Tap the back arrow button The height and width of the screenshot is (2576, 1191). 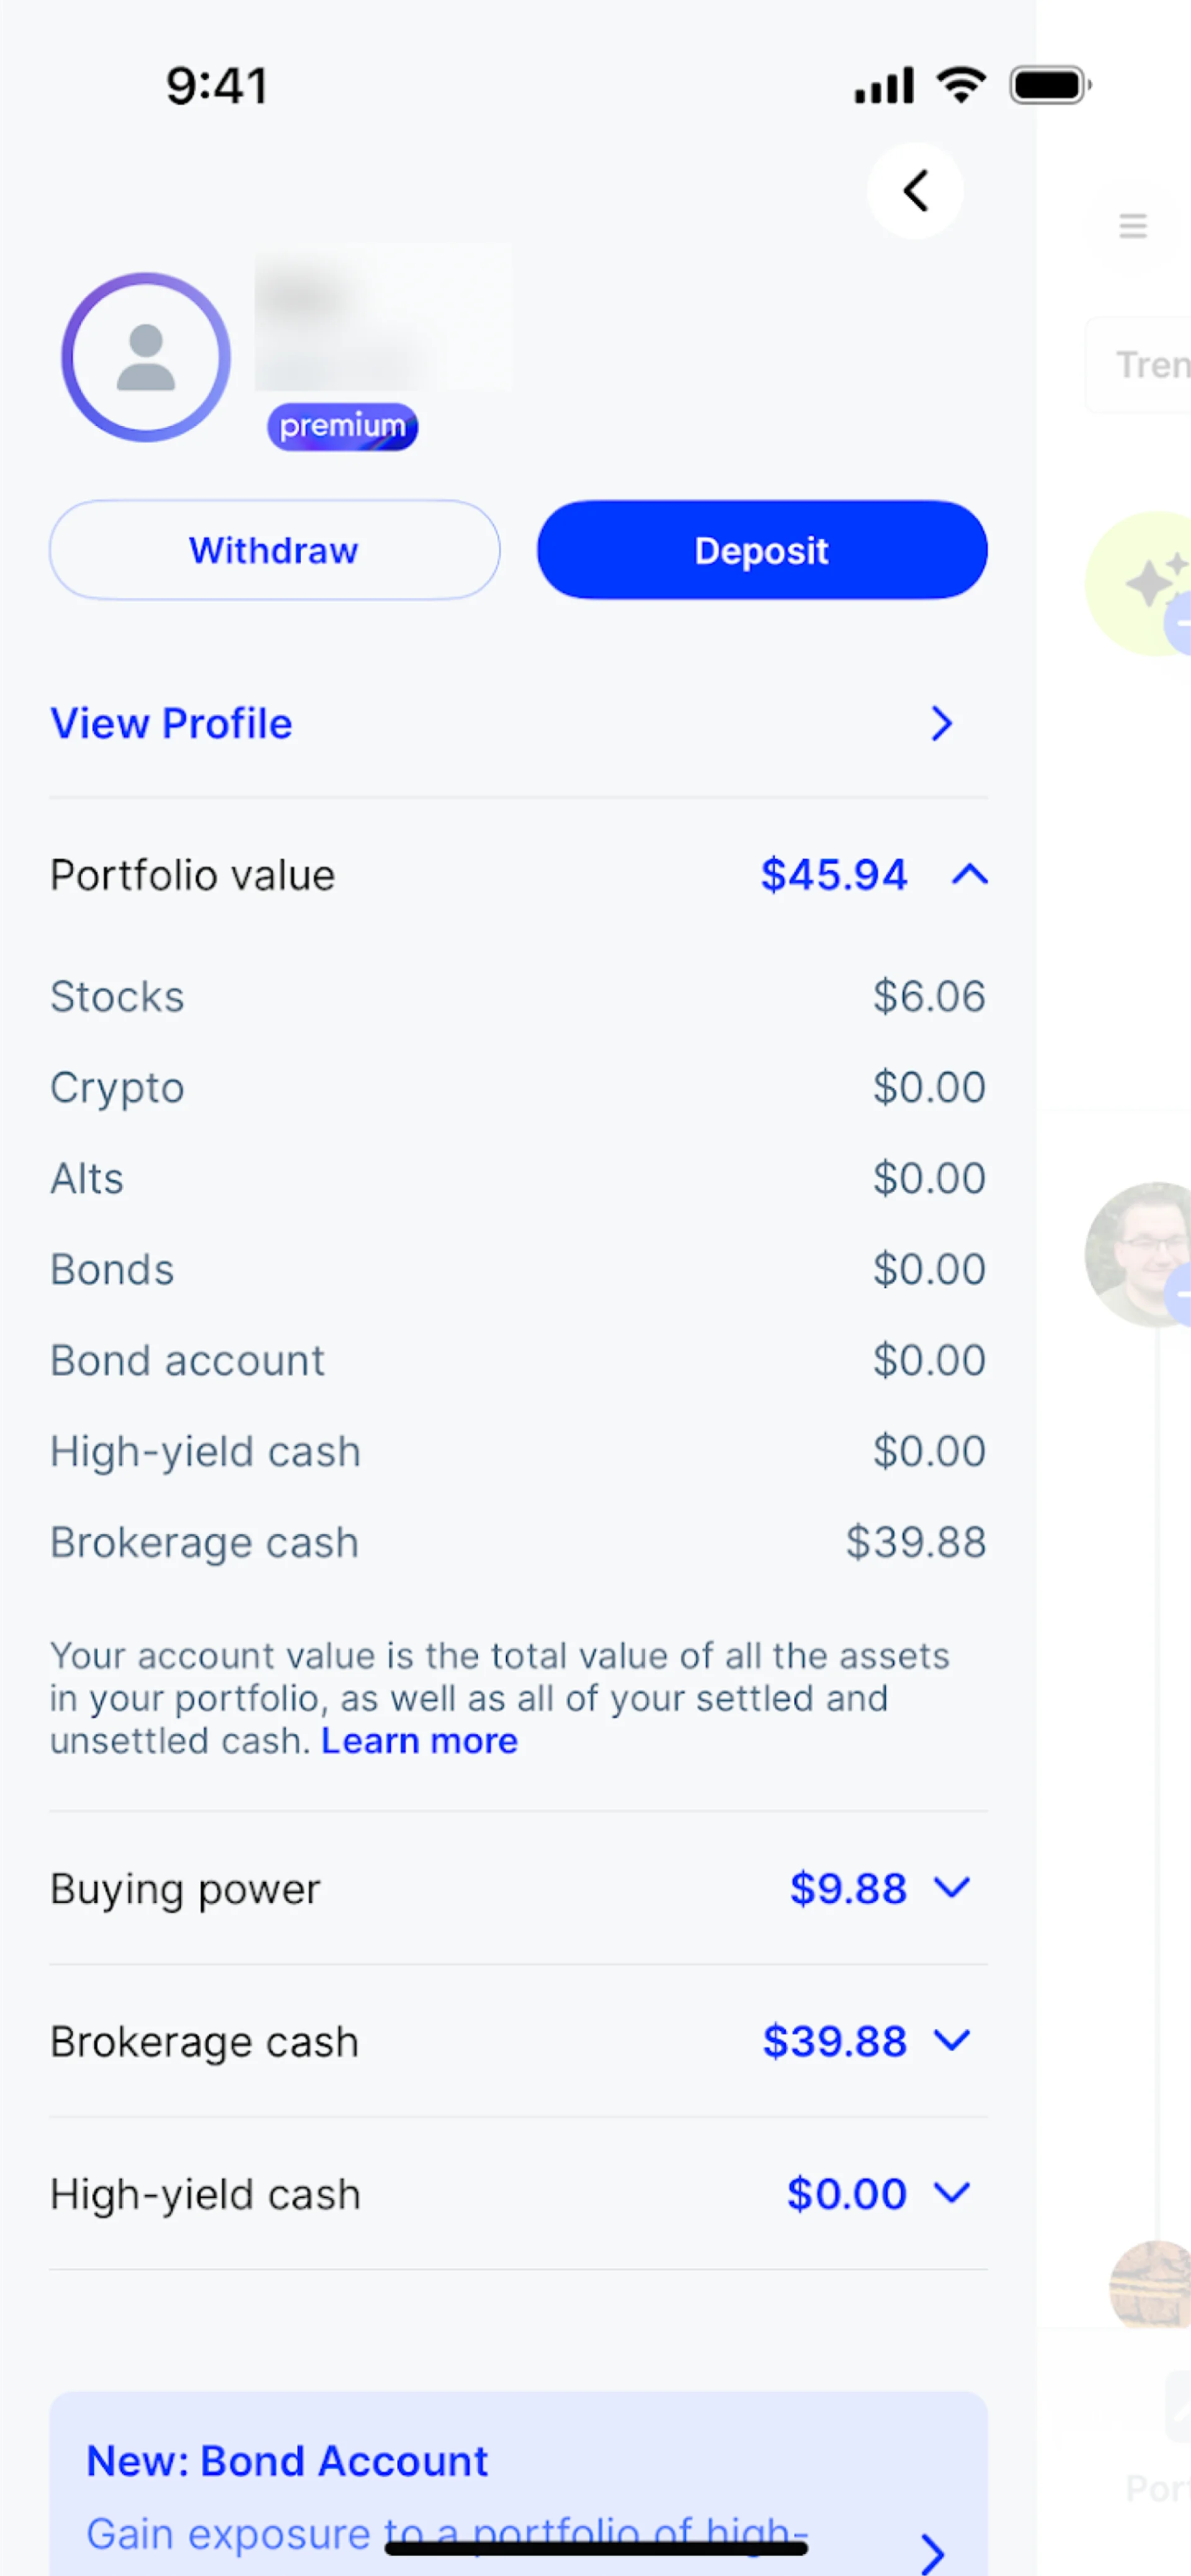(x=915, y=191)
